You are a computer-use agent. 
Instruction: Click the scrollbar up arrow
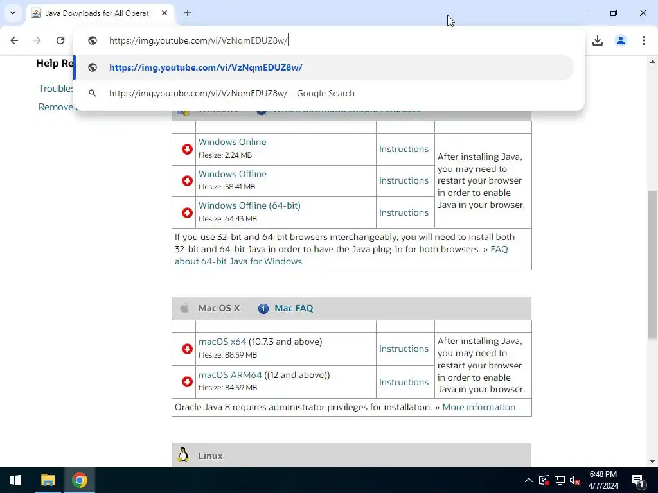652,62
